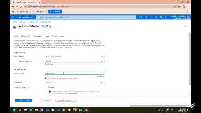Go to Container Registry breadcrumb
The width and height of the screenshot is (201, 113).
43,22
